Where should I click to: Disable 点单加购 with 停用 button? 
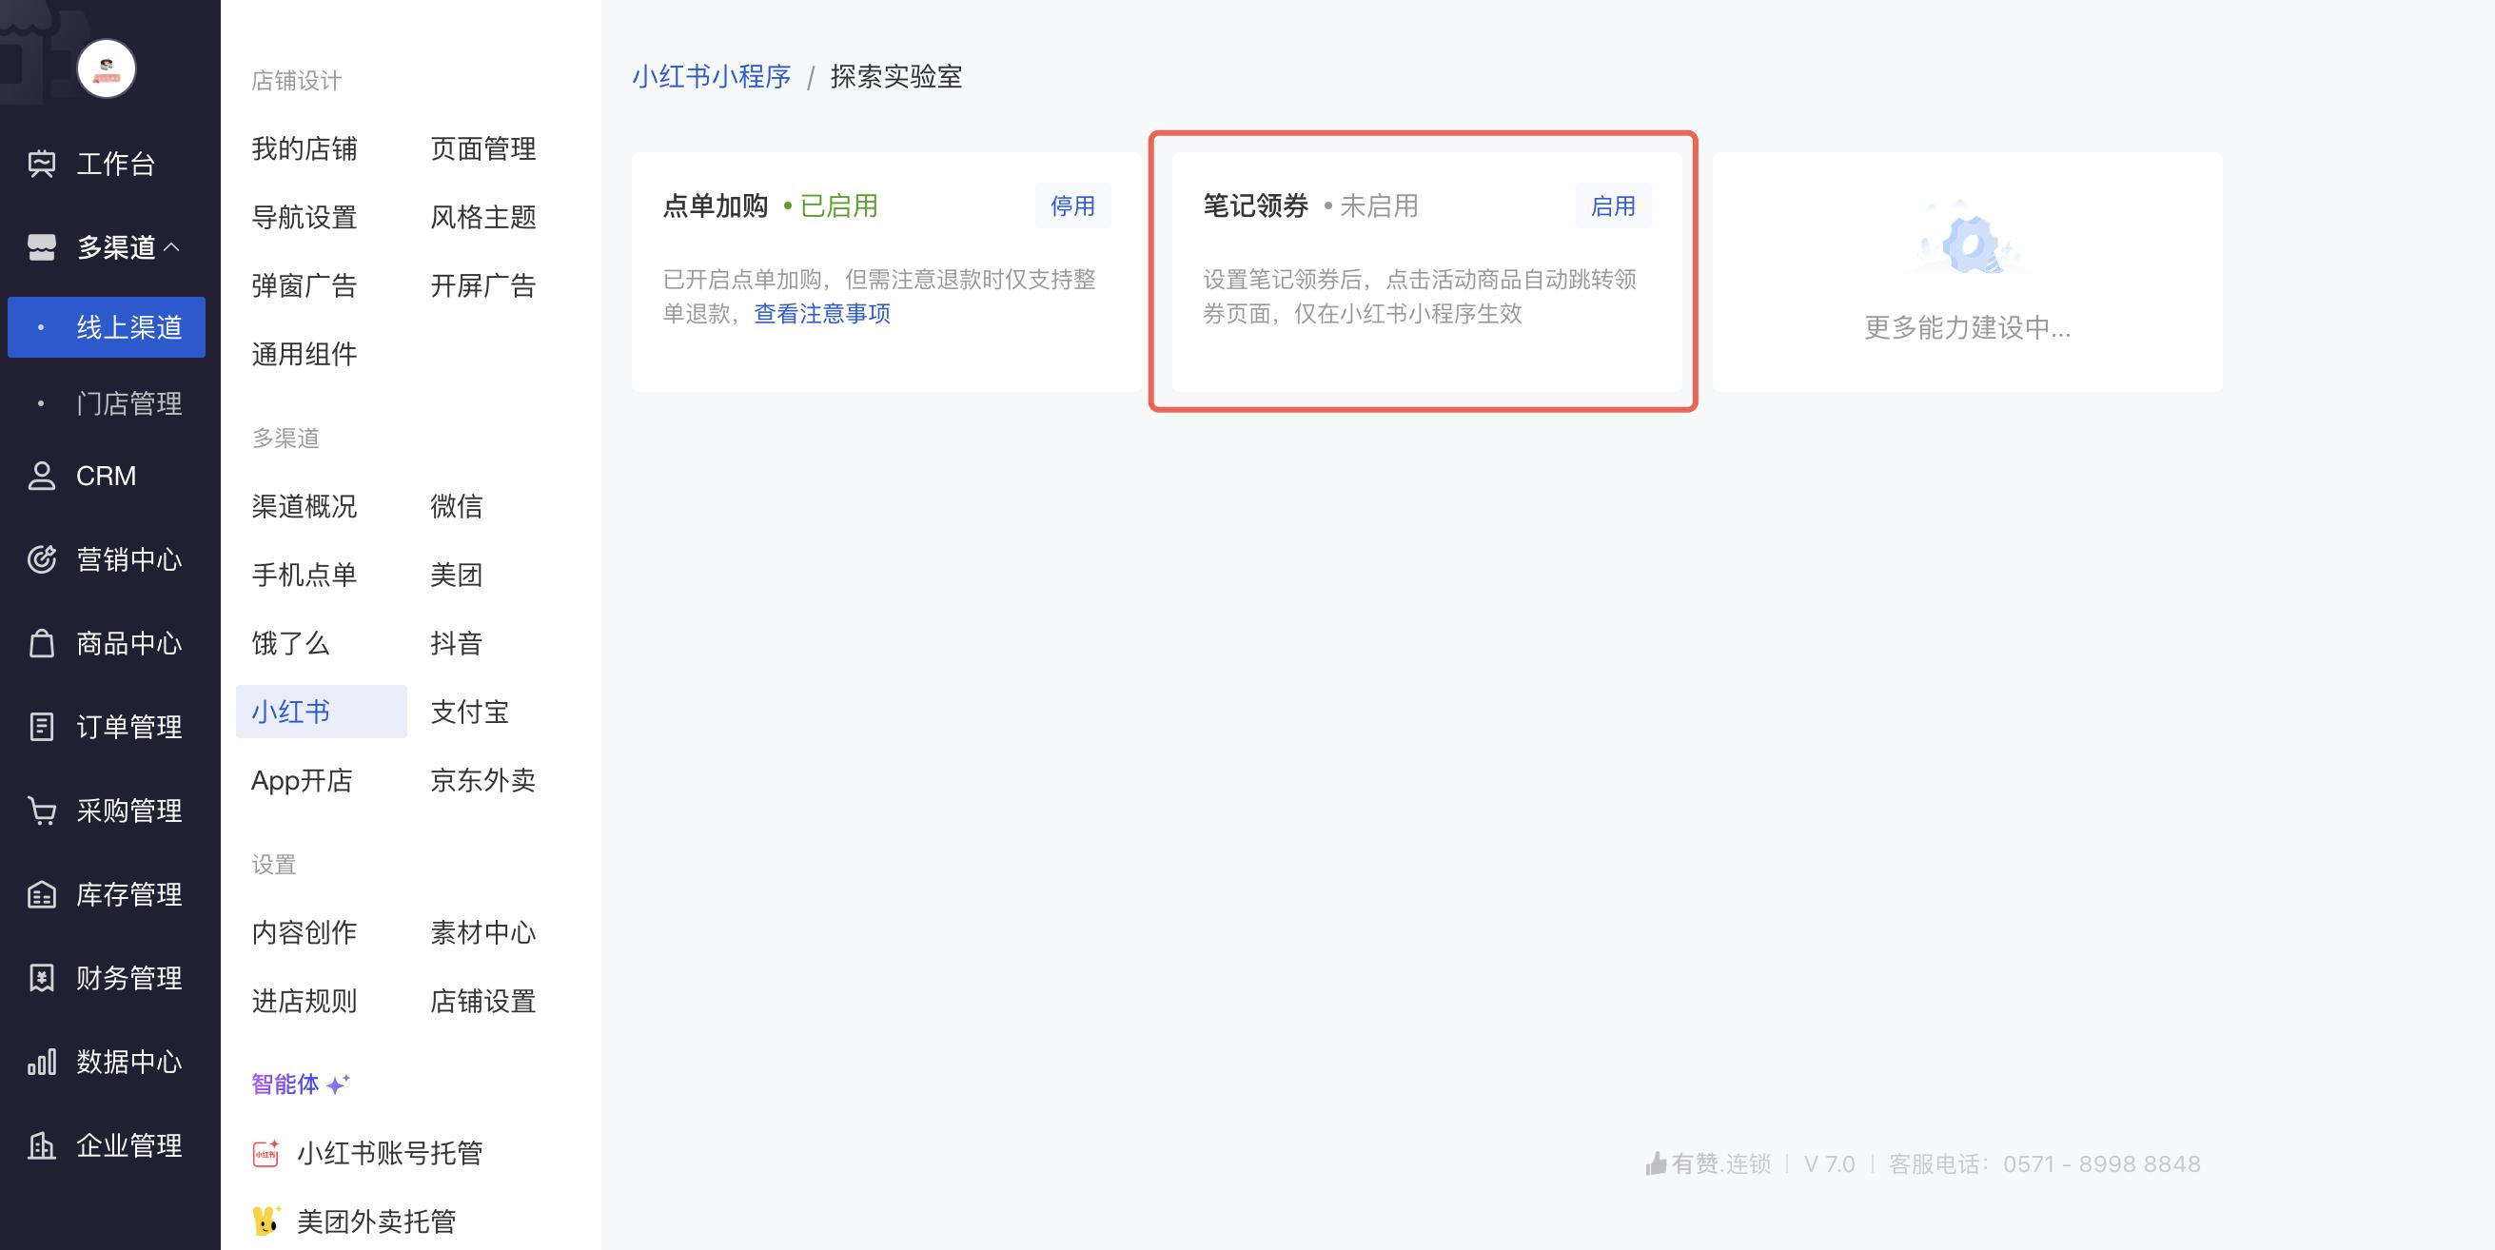(x=1072, y=206)
